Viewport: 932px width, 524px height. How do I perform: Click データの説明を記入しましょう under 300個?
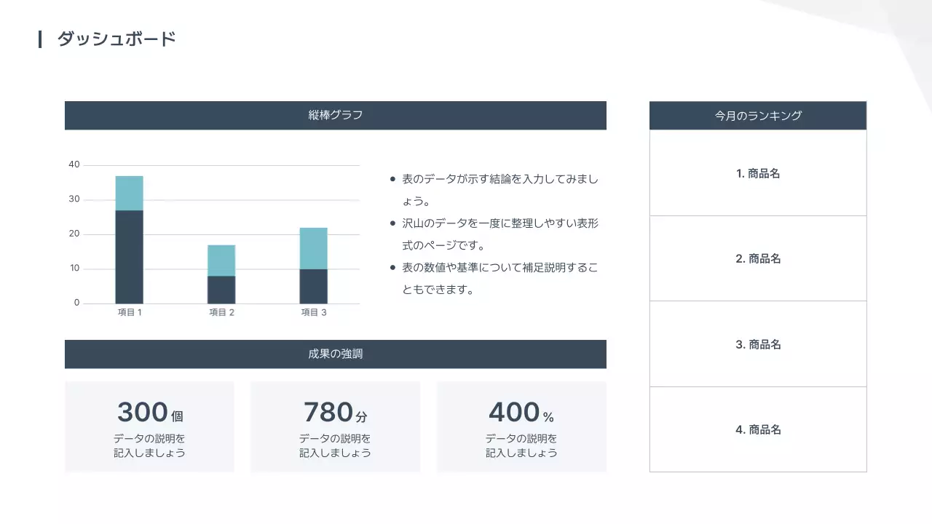149,445
